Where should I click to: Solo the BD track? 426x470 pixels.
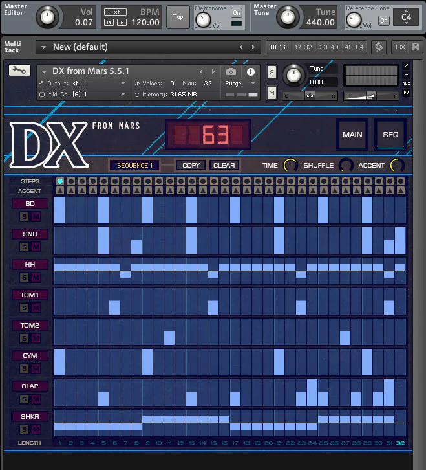click(25, 216)
